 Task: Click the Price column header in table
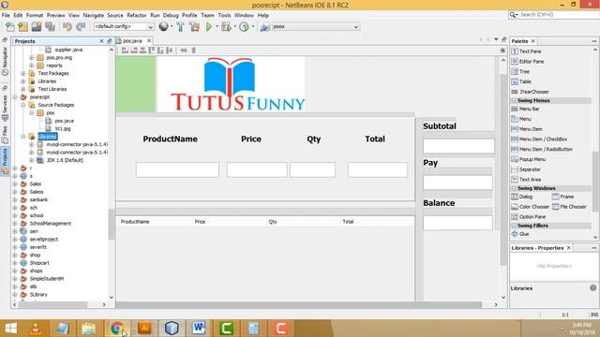coord(200,222)
